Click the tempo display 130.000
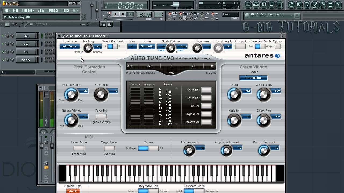Viewport: 344px width, 193px height. pos(144,14)
